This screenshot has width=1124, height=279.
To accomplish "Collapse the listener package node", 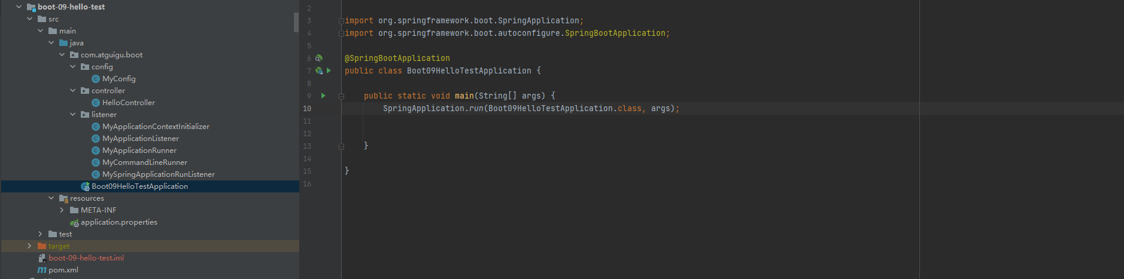I will (73, 115).
